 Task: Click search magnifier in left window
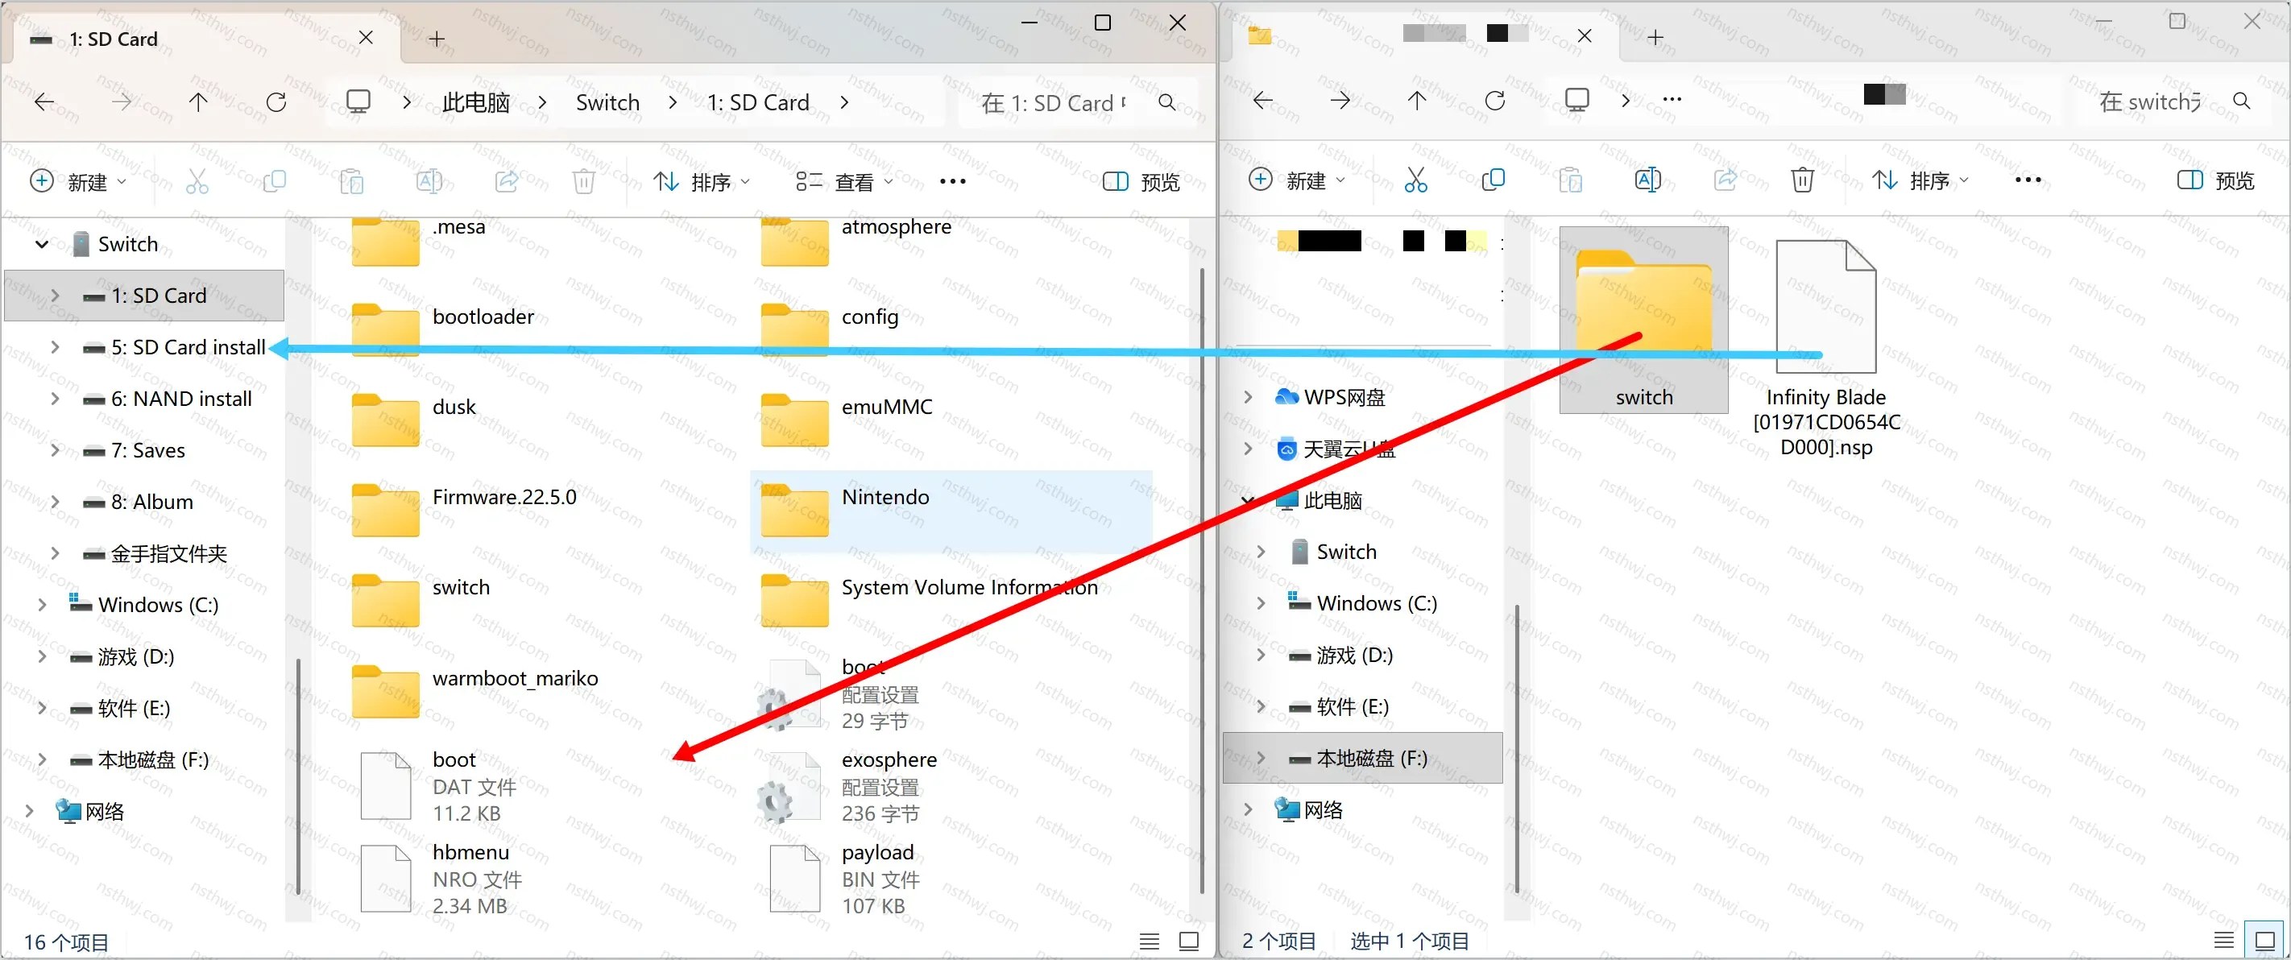click(x=1166, y=102)
